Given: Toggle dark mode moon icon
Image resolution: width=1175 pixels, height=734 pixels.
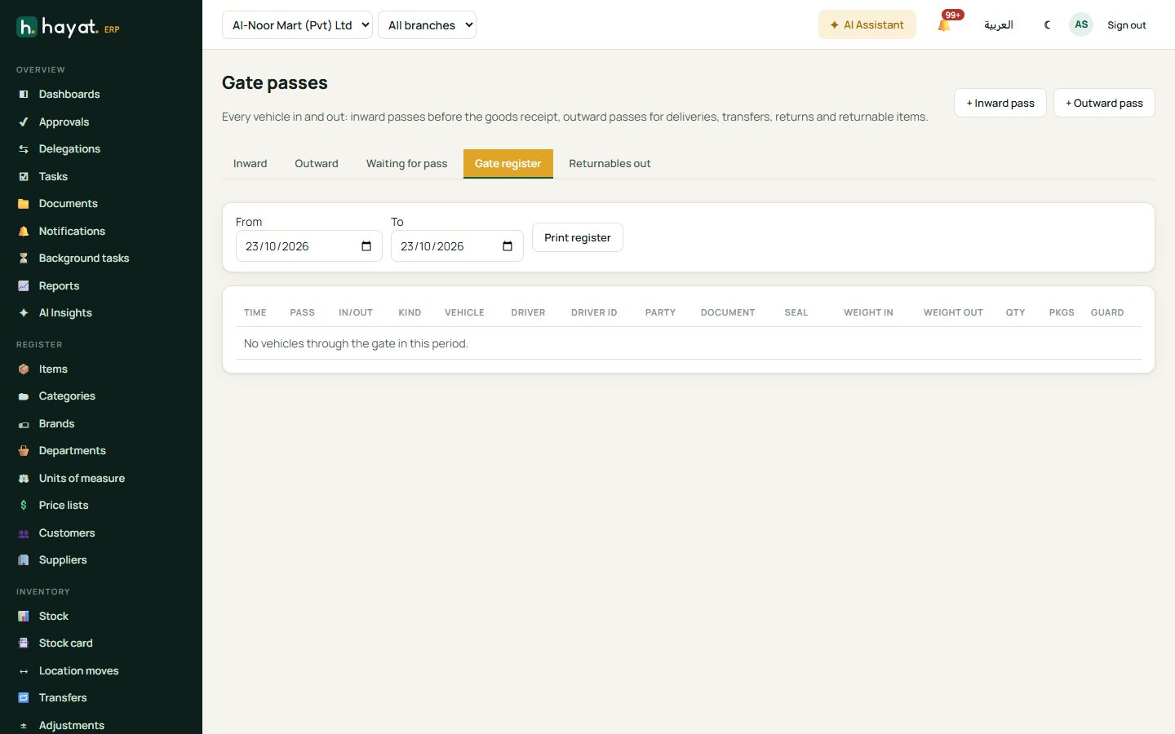Looking at the screenshot, I should [x=1048, y=25].
